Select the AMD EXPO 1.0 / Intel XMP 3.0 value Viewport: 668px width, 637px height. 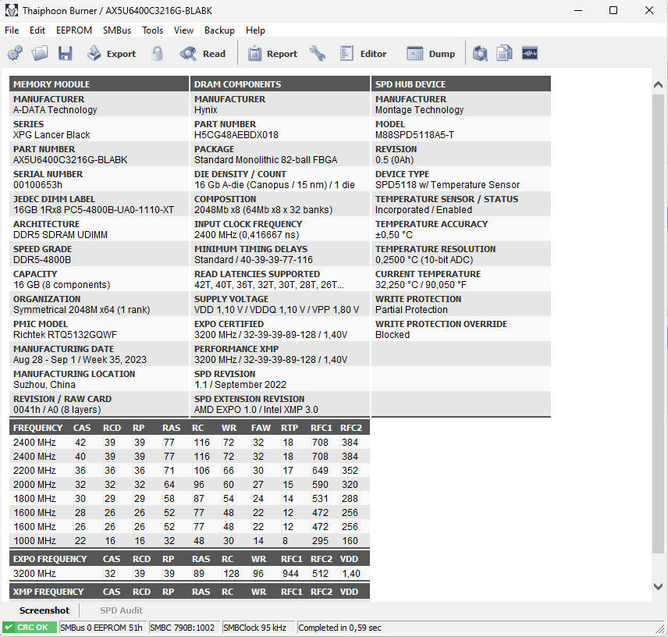click(x=256, y=410)
